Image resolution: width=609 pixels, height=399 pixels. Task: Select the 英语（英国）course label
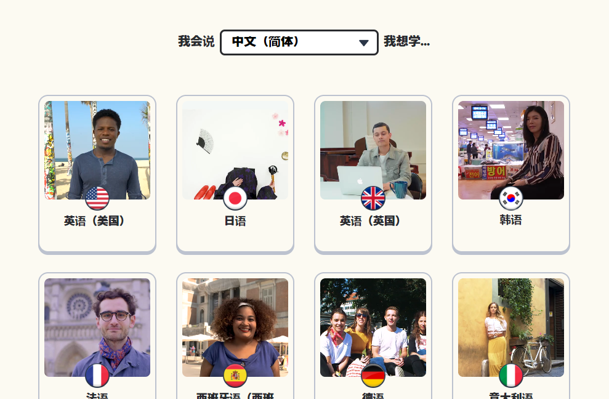pyautogui.click(x=369, y=220)
